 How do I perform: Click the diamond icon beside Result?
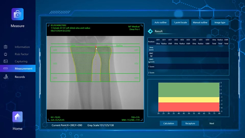[x=150, y=31]
